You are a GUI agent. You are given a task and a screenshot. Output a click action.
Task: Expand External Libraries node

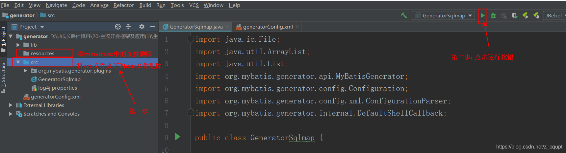11,105
